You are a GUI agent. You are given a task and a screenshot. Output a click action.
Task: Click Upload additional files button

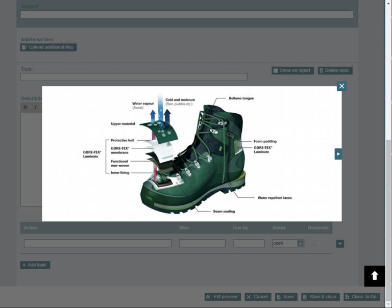click(48, 47)
